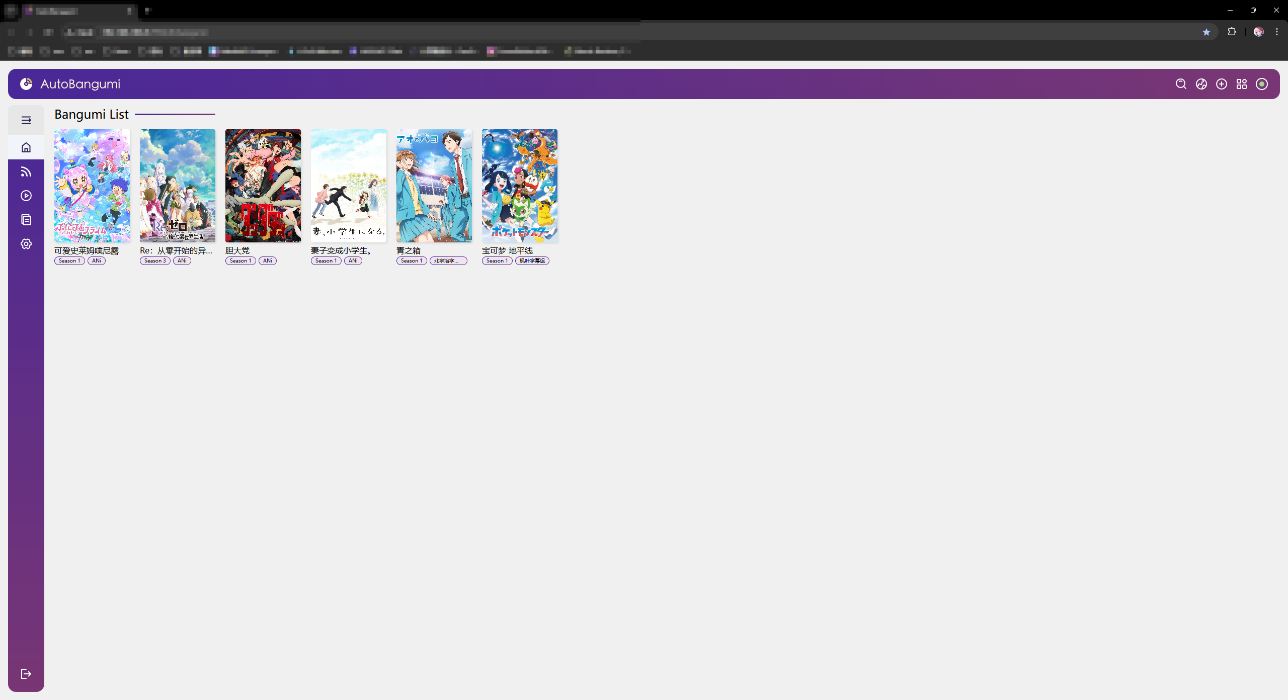Click the title text 胆大党
This screenshot has height=700, width=1288.
237,250
